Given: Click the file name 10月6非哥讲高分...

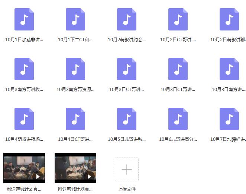Looking at the screenshot, I should coord(178,139).
